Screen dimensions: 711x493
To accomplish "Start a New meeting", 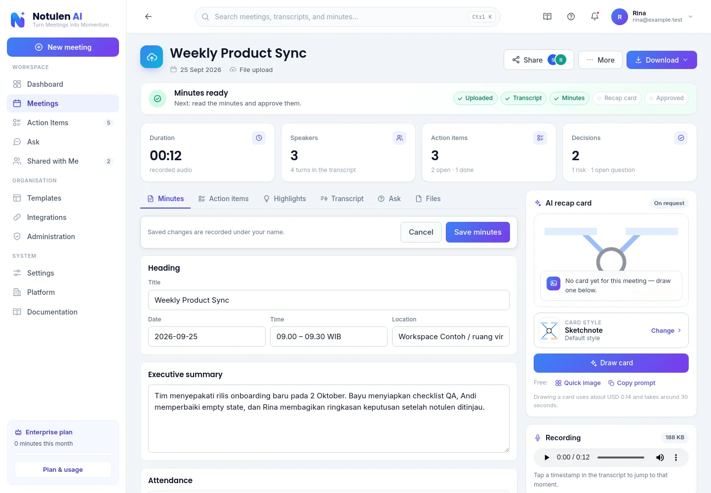I will (63, 47).
